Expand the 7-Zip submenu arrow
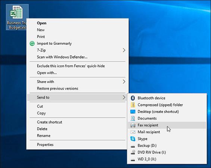 point(124,50)
